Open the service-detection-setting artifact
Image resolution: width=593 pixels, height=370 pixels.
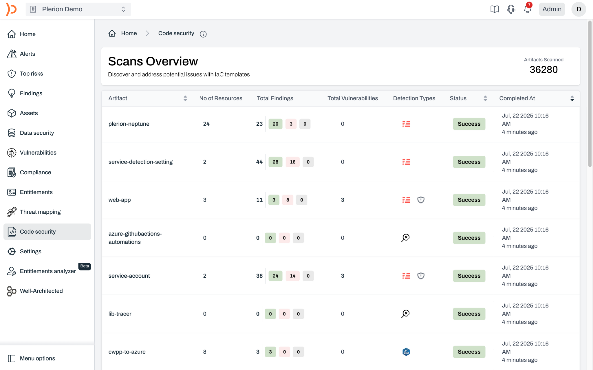(140, 162)
